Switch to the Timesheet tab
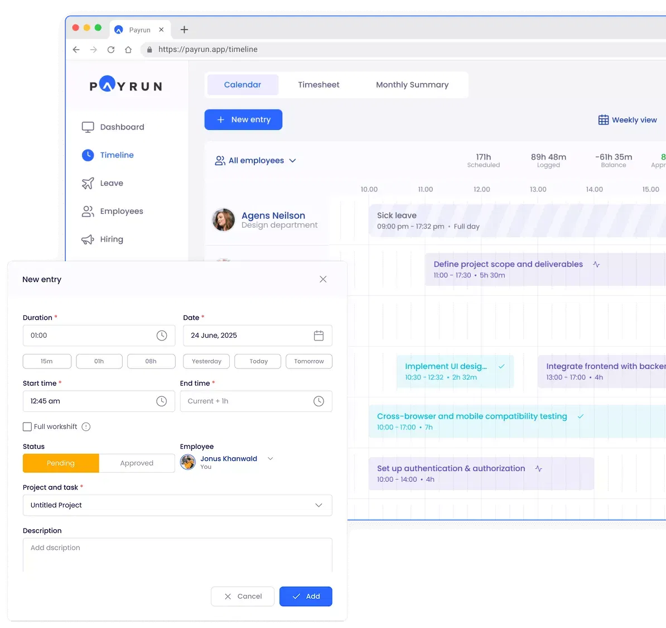666x628 pixels. [318, 85]
